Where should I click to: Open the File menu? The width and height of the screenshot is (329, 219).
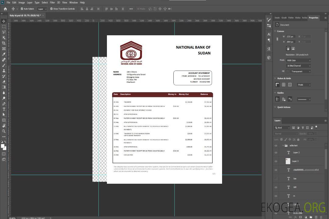[8, 2]
